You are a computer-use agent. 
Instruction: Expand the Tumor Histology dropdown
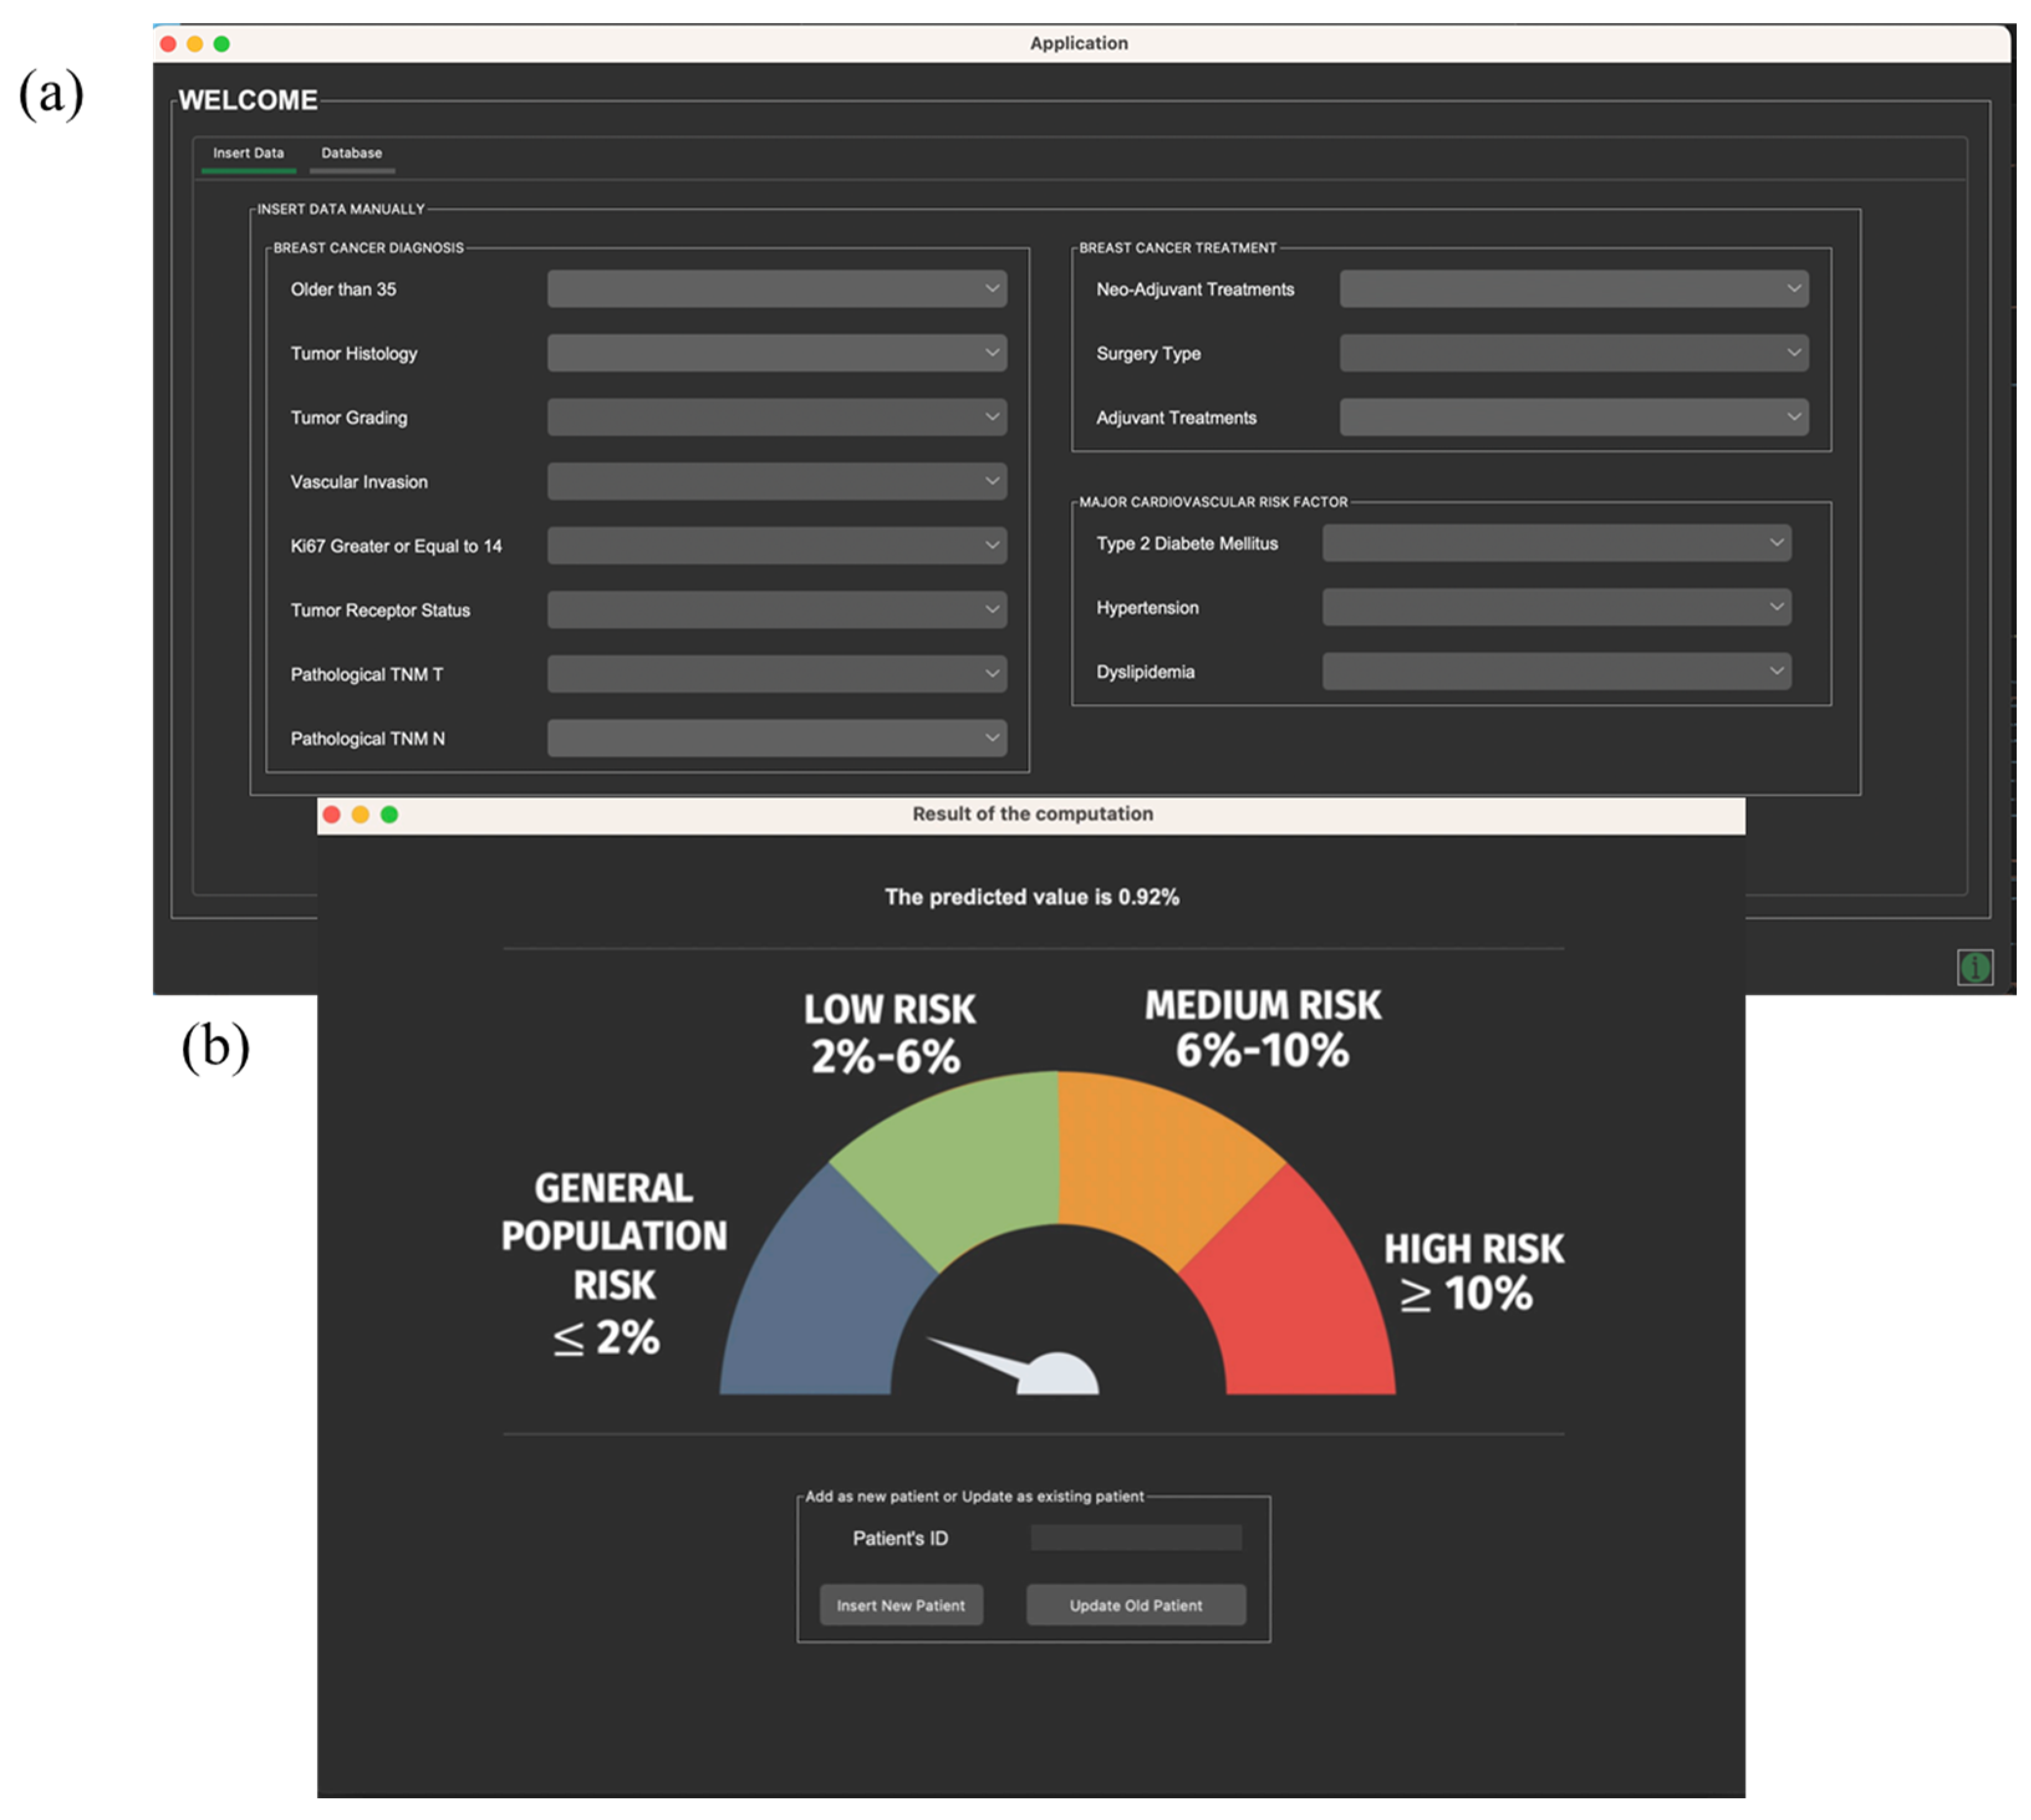(x=776, y=353)
